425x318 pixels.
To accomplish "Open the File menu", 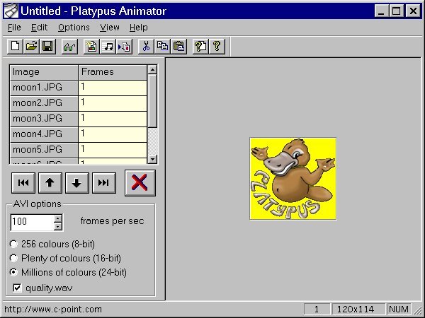I will [14, 28].
